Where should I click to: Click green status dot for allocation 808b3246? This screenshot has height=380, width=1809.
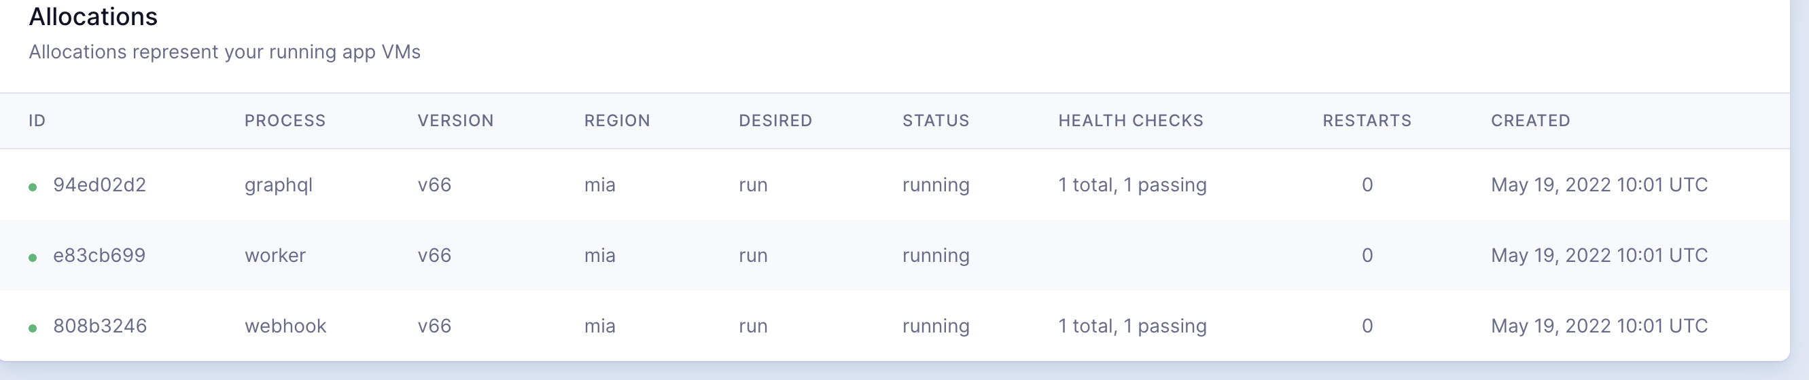tap(33, 328)
